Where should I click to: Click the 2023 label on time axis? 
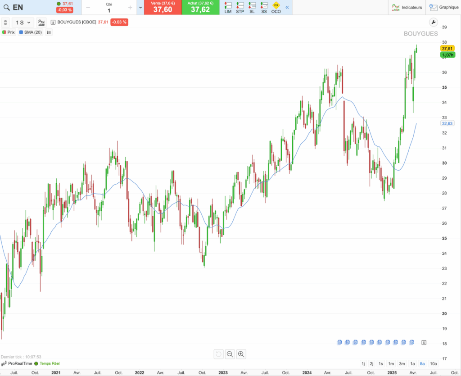pyautogui.click(x=223, y=373)
